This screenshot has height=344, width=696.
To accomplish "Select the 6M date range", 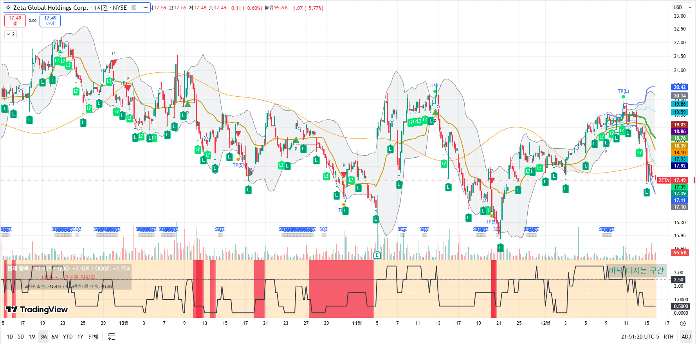I will pyautogui.click(x=55, y=337).
